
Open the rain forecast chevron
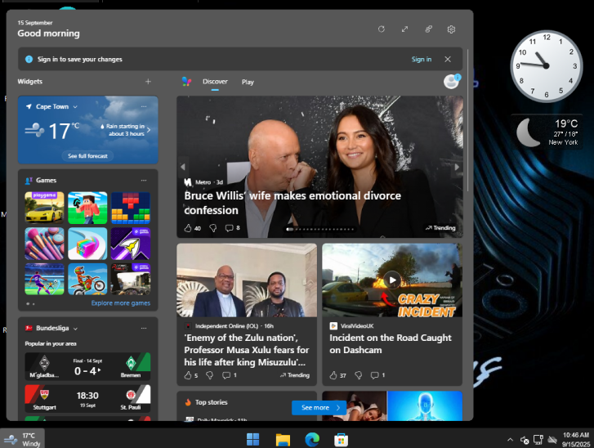click(149, 130)
